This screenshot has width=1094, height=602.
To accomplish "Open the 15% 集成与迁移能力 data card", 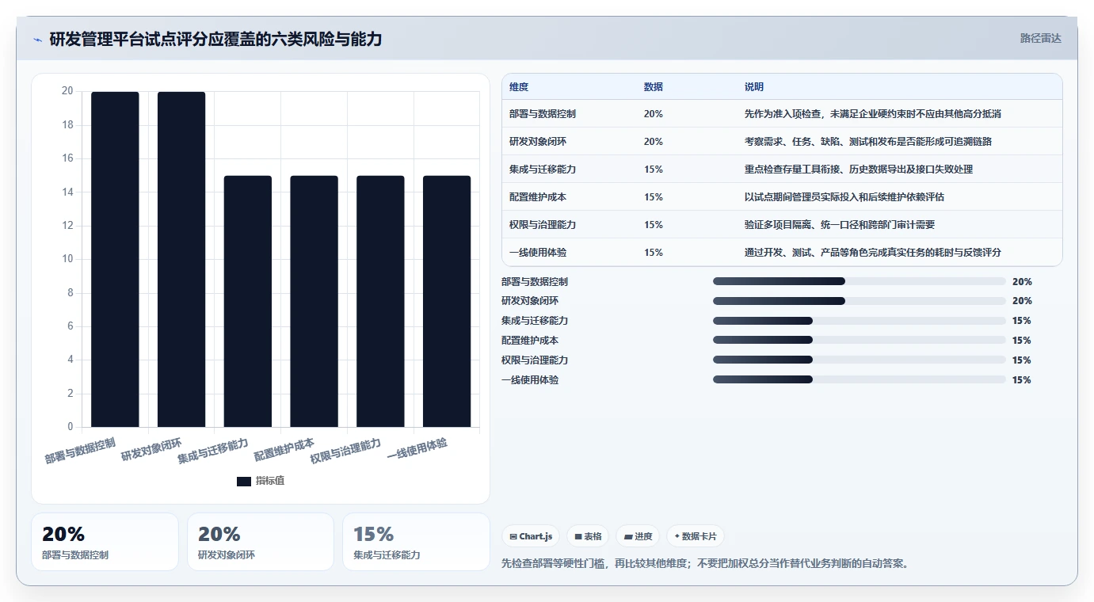I will 416,542.
